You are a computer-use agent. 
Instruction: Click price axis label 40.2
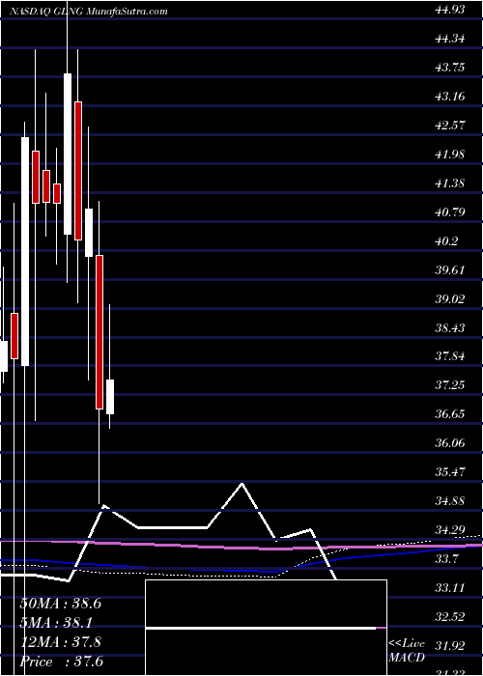click(446, 241)
